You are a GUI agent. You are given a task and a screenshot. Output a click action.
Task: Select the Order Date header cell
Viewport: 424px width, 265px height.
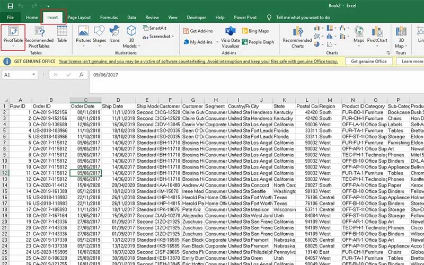point(86,107)
